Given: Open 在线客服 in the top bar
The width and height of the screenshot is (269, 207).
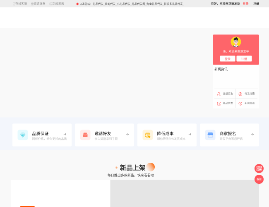Looking at the screenshot, I should click(x=21, y=4).
